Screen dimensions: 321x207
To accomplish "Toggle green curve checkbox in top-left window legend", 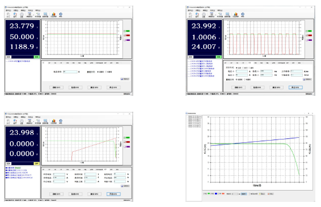I will [125, 31].
